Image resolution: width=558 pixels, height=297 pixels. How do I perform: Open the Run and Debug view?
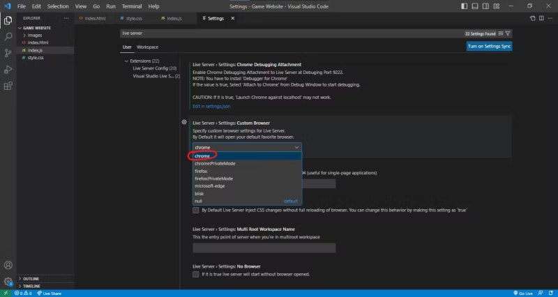(8, 69)
